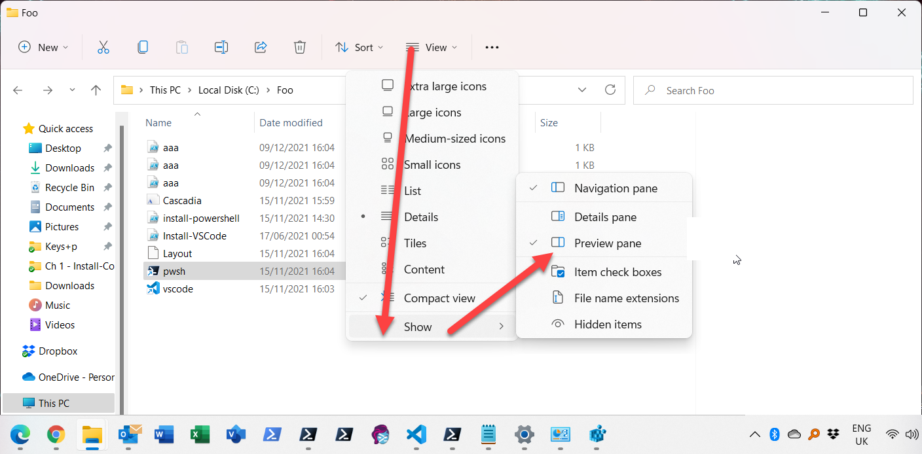Open Visual Studio Code from the taskbar
The width and height of the screenshot is (922, 454).
tap(416, 434)
